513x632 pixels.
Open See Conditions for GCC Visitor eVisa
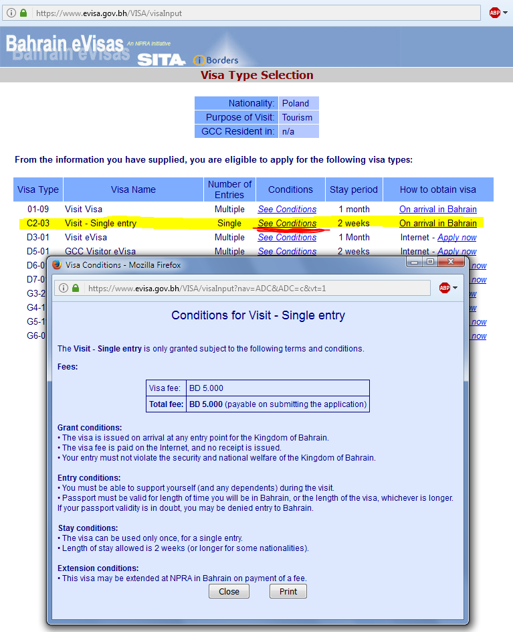[x=287, y=251]
